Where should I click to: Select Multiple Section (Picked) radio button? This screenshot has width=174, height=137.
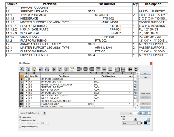click(20, 126)
